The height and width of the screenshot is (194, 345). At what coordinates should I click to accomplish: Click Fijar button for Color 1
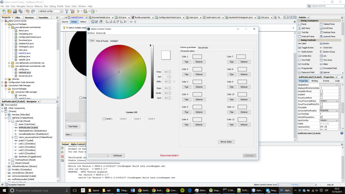pyautogui.click(x=186, y=62)
